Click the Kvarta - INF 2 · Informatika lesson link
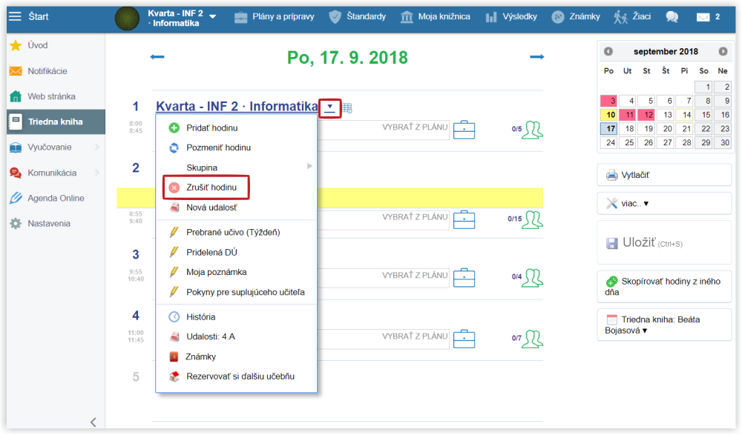This screenshot has width=742, height=435. coord(237,106)
